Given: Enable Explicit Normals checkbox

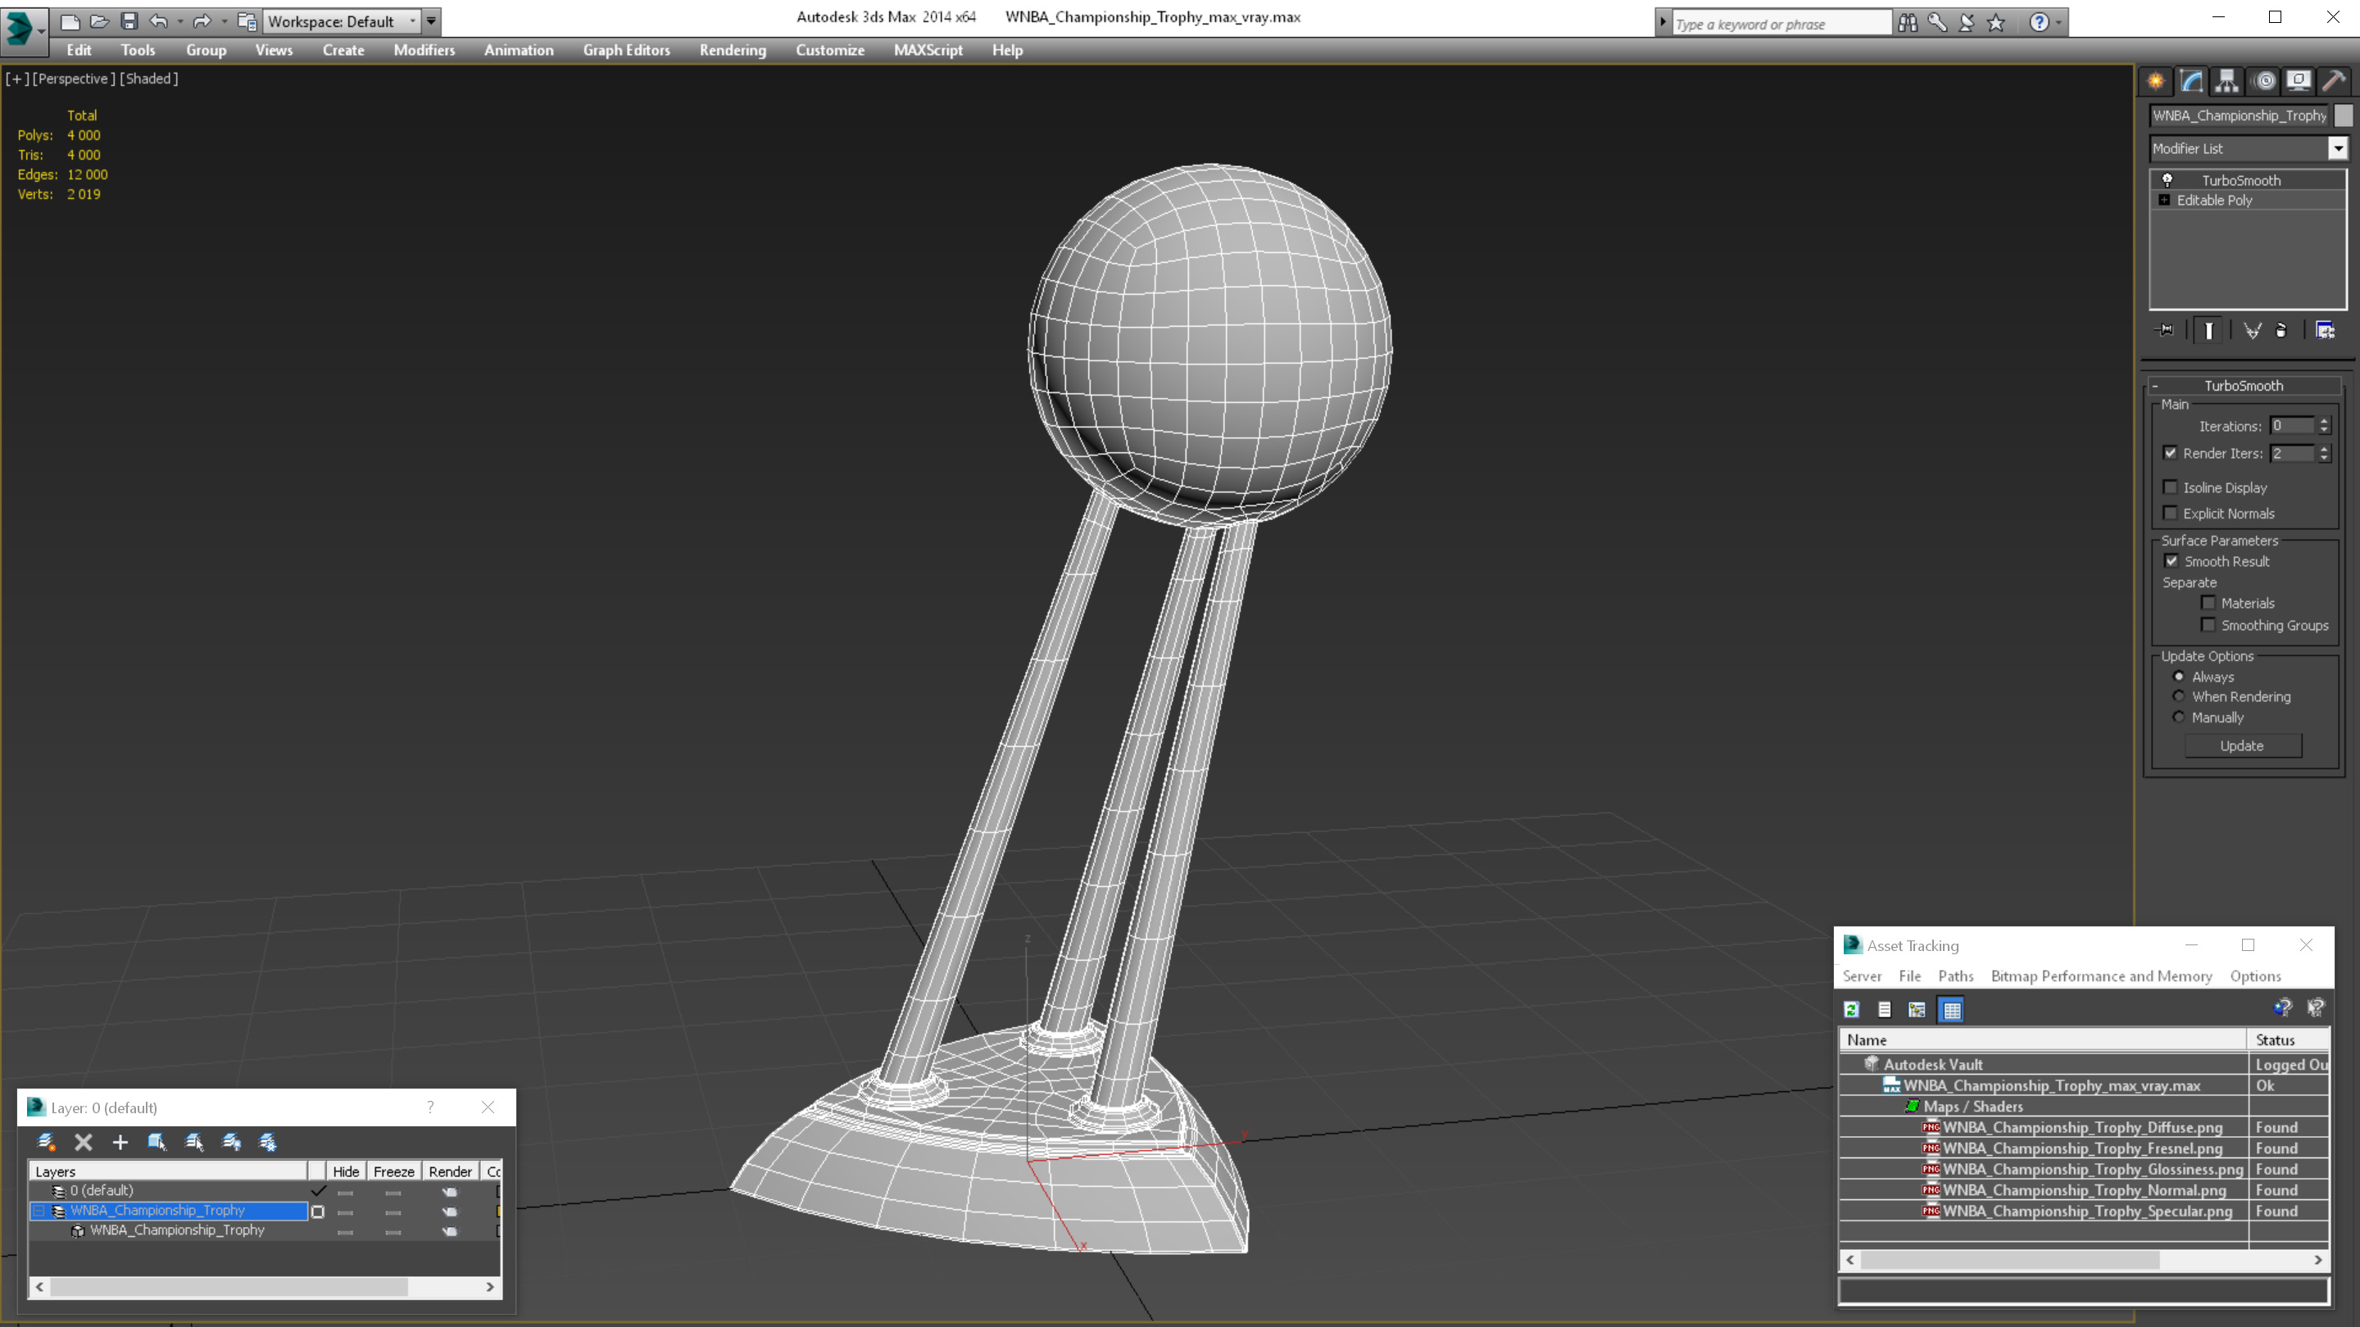Looking at the screenshot, I should coord(2172,512).
